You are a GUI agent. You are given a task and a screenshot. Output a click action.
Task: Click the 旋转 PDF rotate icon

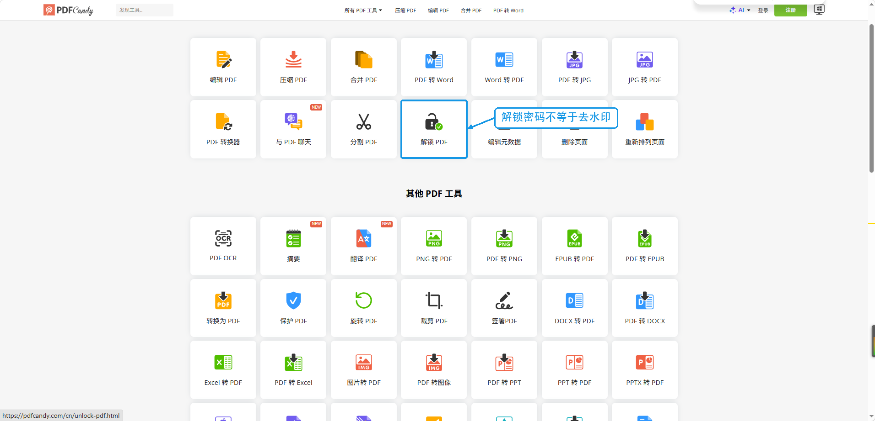click(364, 300)
